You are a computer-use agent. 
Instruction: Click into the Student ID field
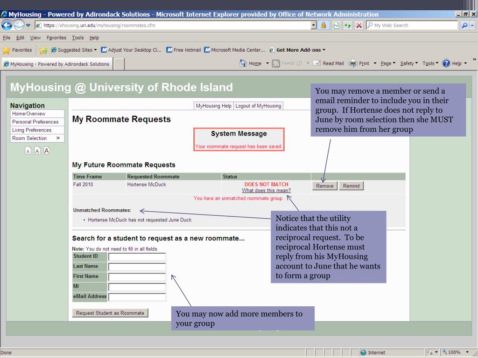pos(137,257)
